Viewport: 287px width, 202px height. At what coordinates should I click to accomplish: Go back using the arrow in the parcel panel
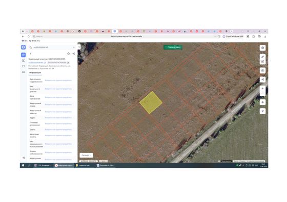pyautogui.click(x=31, y=54)
